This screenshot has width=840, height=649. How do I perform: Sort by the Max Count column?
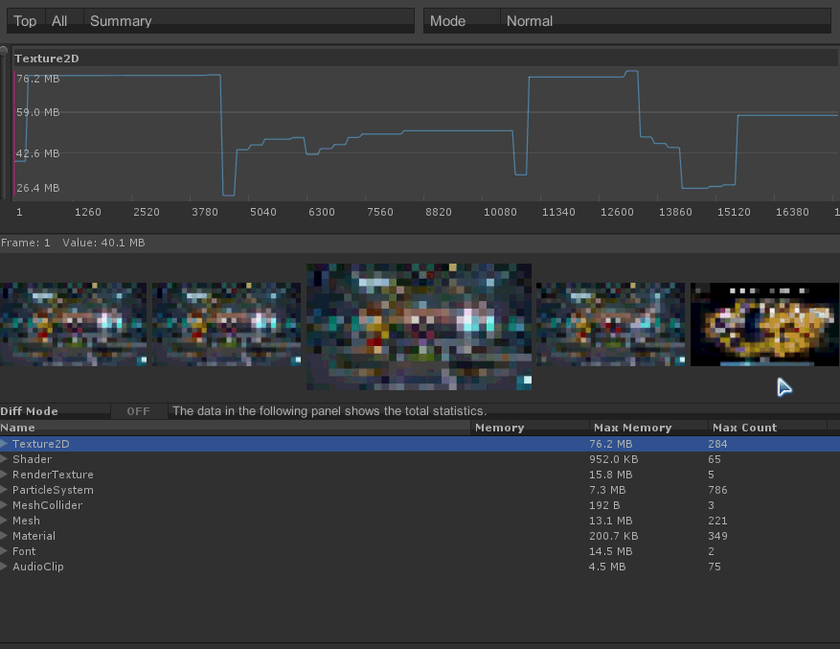[x=744, y=428]
